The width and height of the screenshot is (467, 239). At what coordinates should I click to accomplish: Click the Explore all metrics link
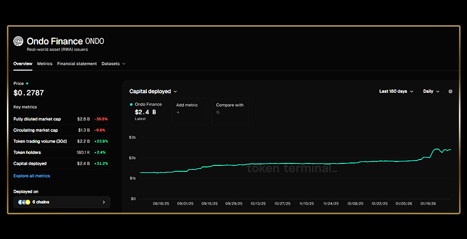(x=32, y=176)
